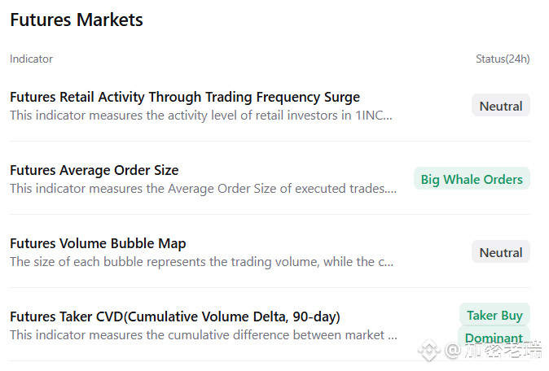Click the Taker Buy status badge
Screen dimensions: 549x371
point(494,315)
